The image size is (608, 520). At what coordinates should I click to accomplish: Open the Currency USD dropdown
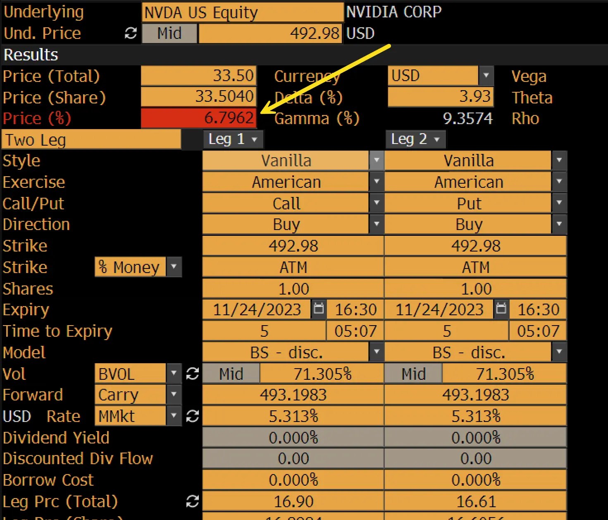point(486,76)
